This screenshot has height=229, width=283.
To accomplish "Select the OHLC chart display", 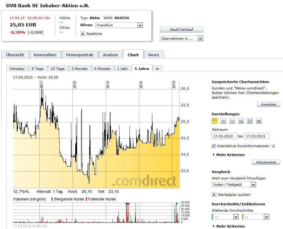I will click(x=250, y=121).
